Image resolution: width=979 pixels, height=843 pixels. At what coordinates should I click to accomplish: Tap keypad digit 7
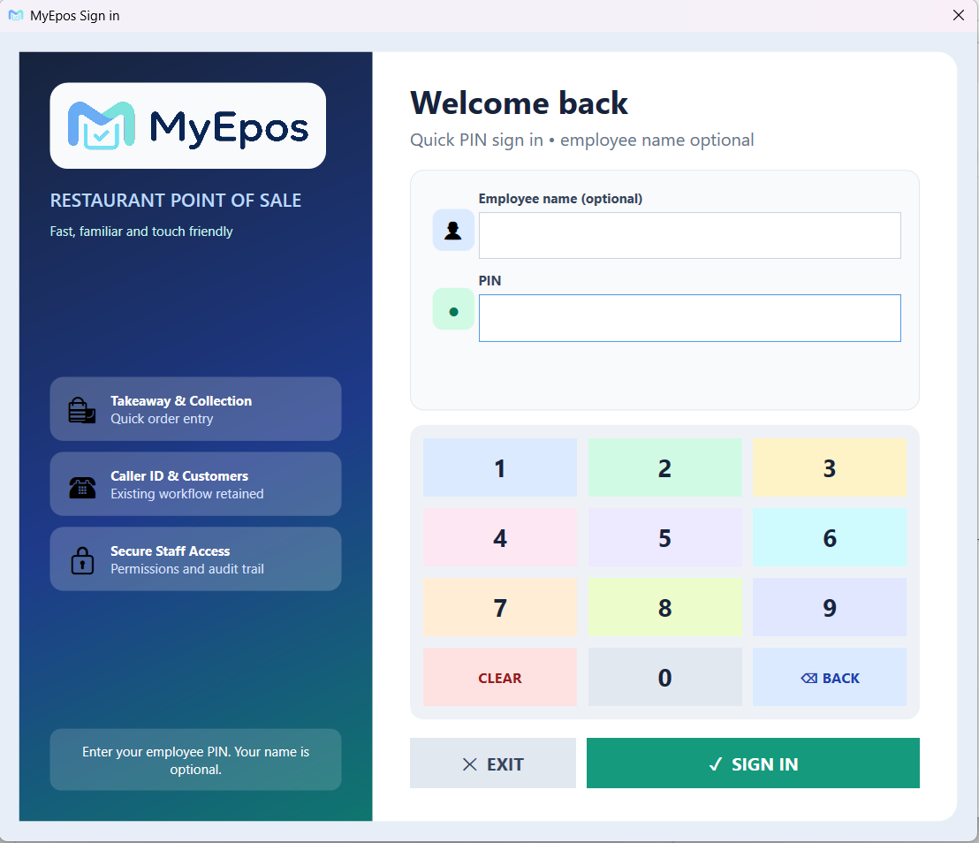coord(499,607)
